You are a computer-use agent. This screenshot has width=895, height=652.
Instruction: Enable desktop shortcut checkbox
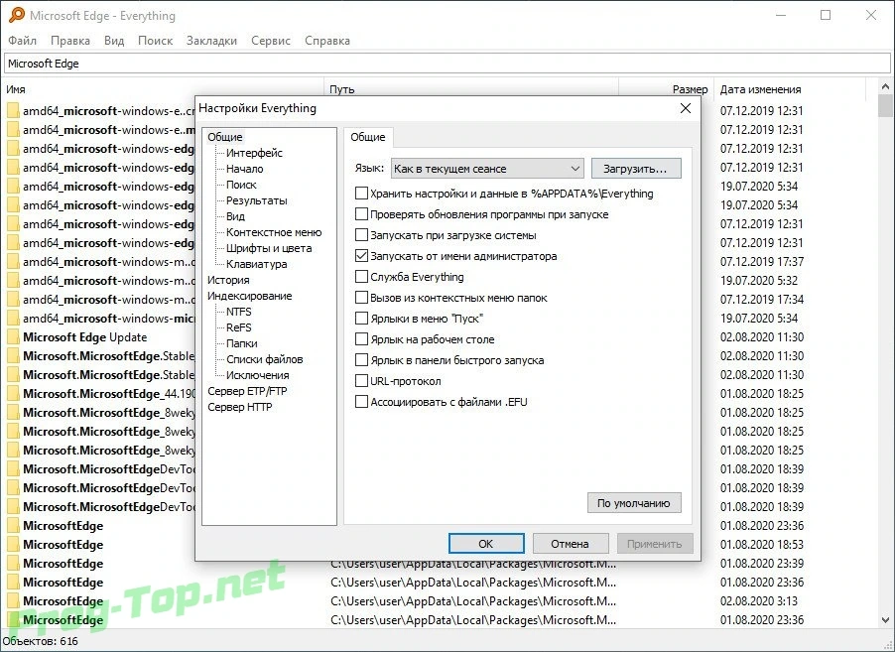[361, 339]
